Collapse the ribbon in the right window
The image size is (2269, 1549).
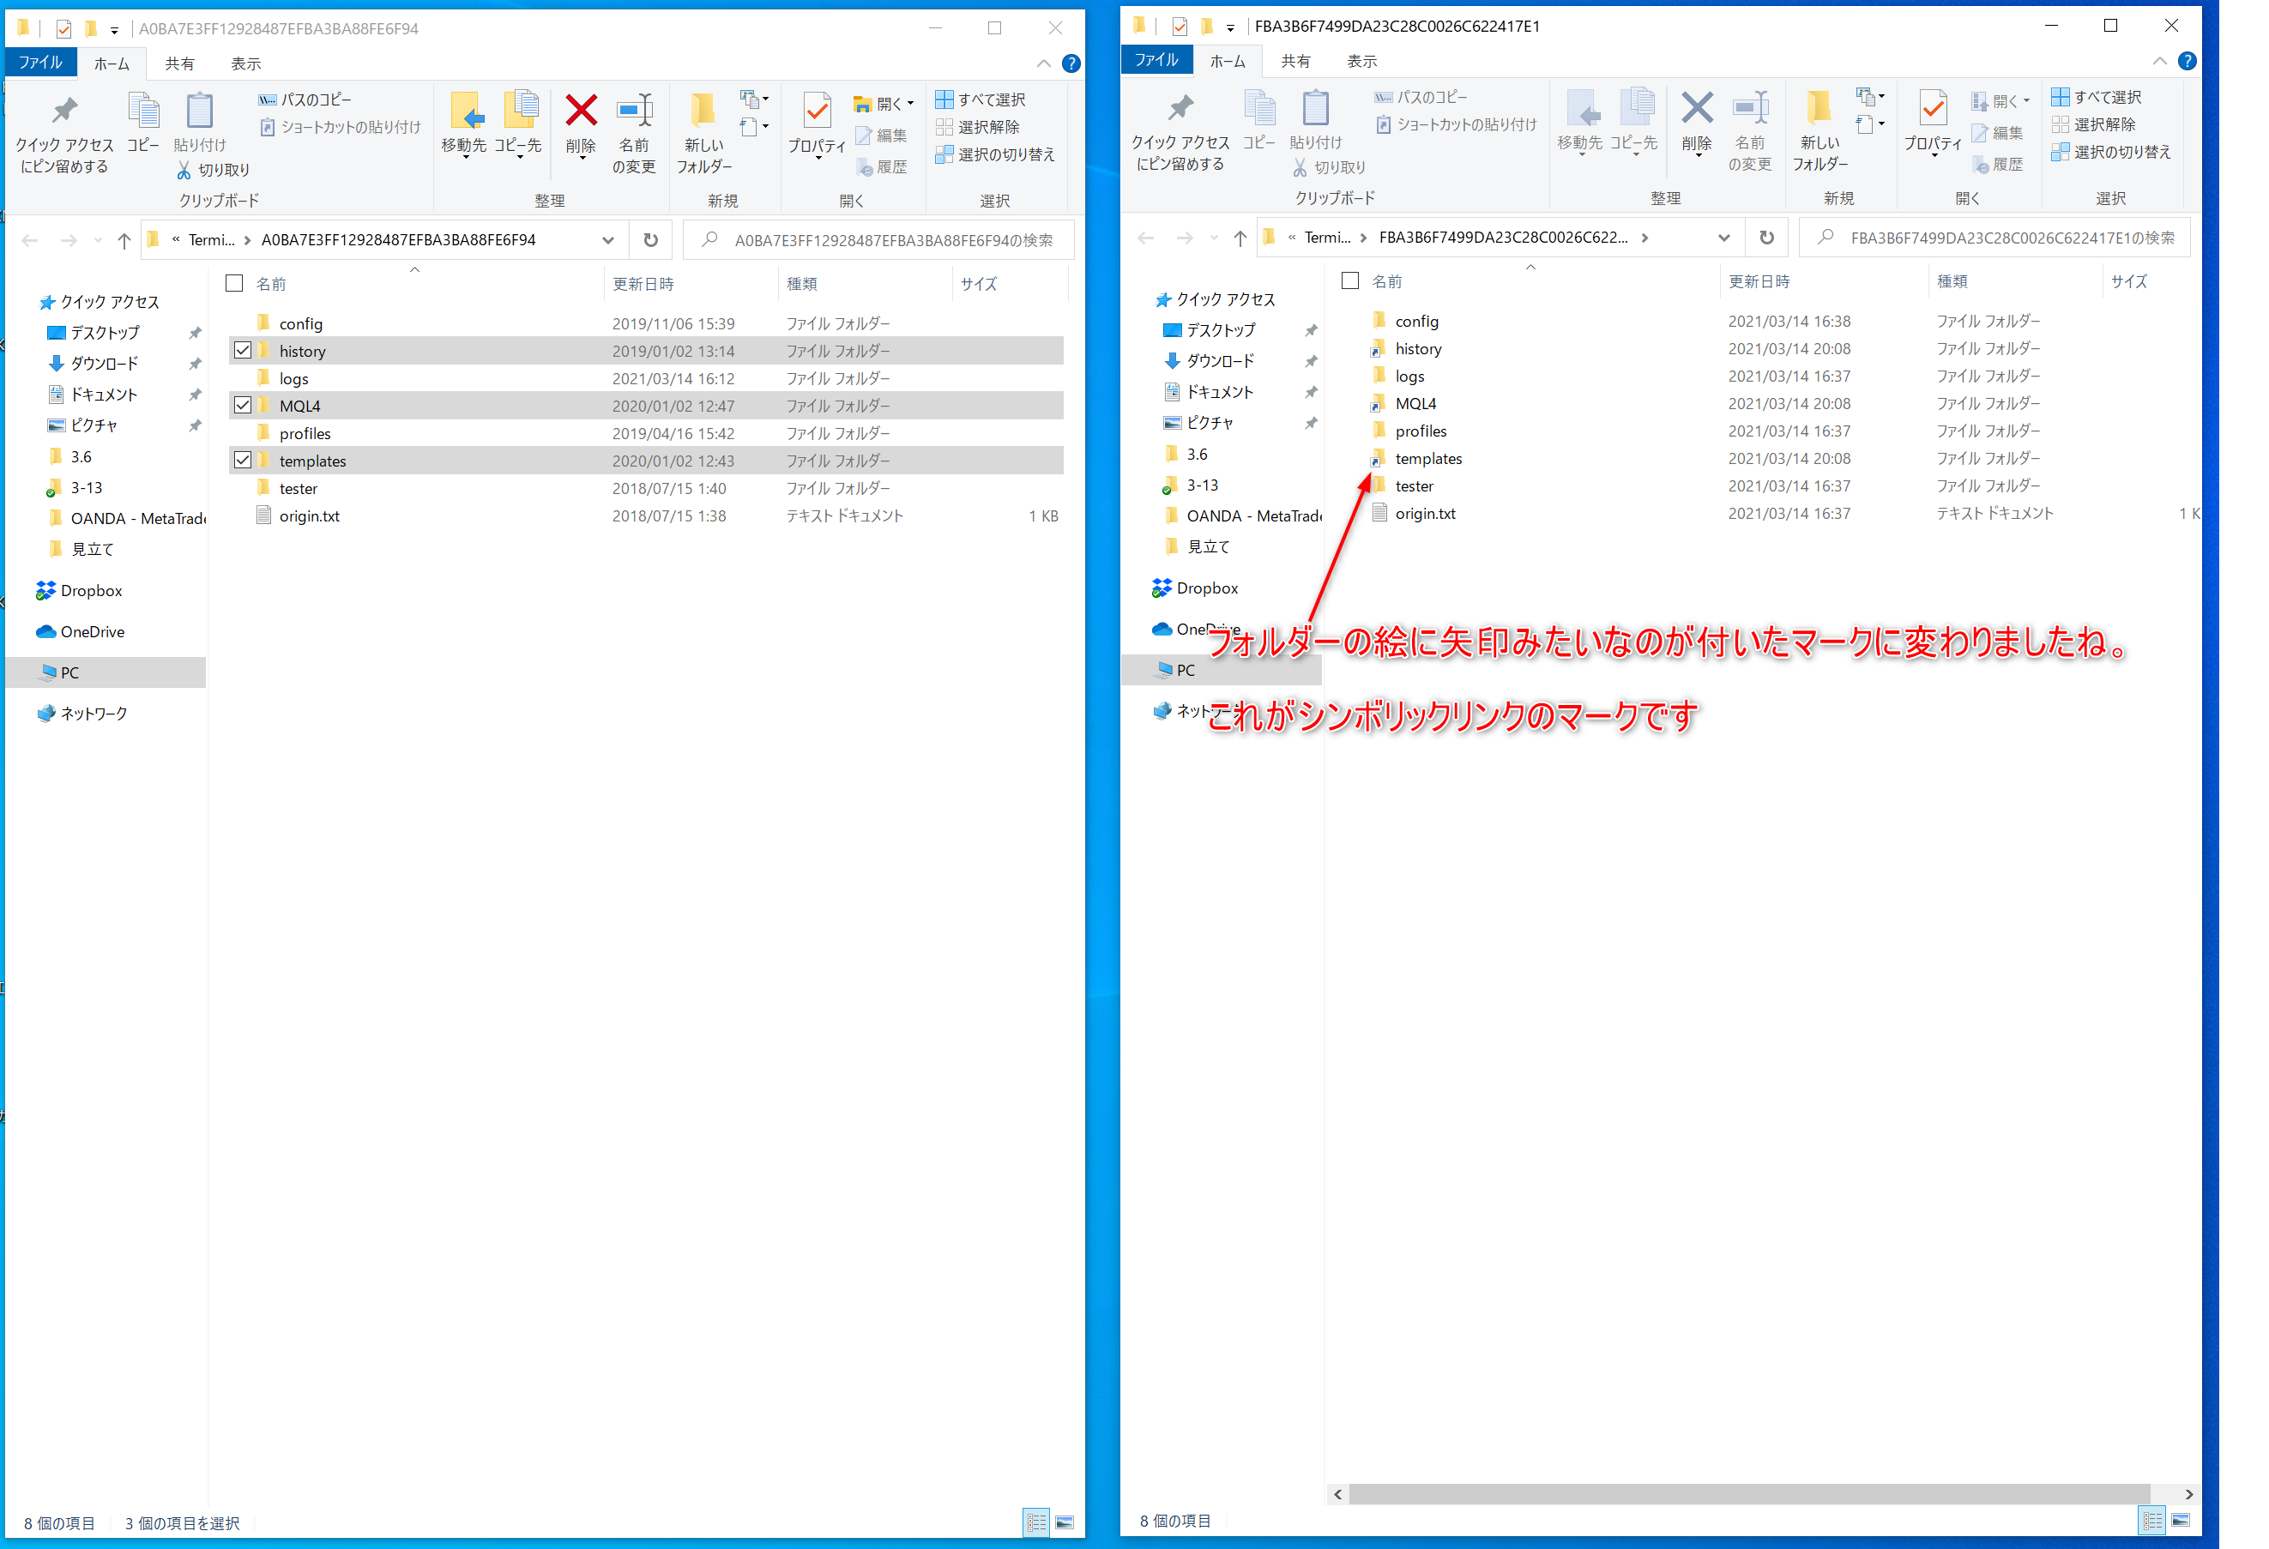2158,61
